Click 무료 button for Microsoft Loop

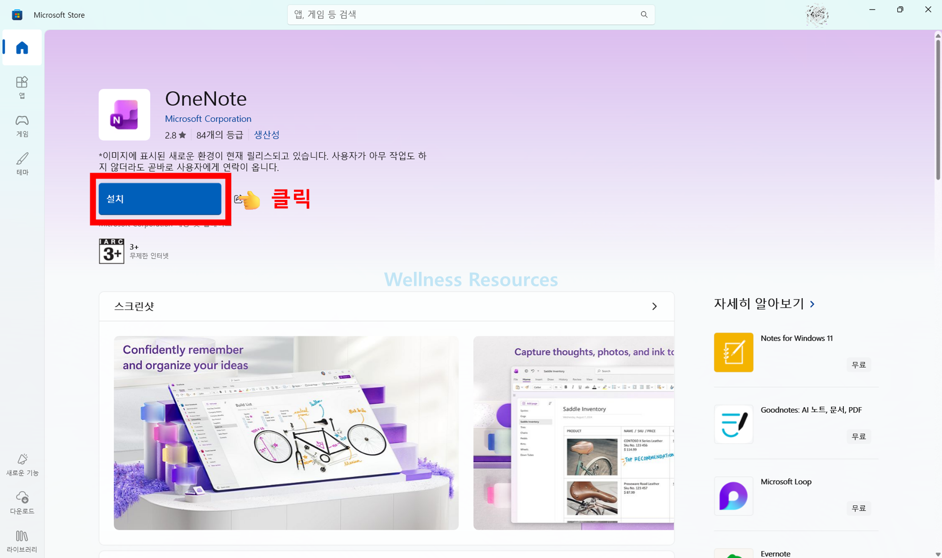pyautogui.click(x=859, y=508)
